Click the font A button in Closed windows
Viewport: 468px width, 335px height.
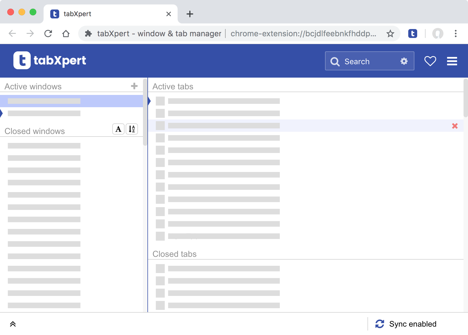pos(118,129)
